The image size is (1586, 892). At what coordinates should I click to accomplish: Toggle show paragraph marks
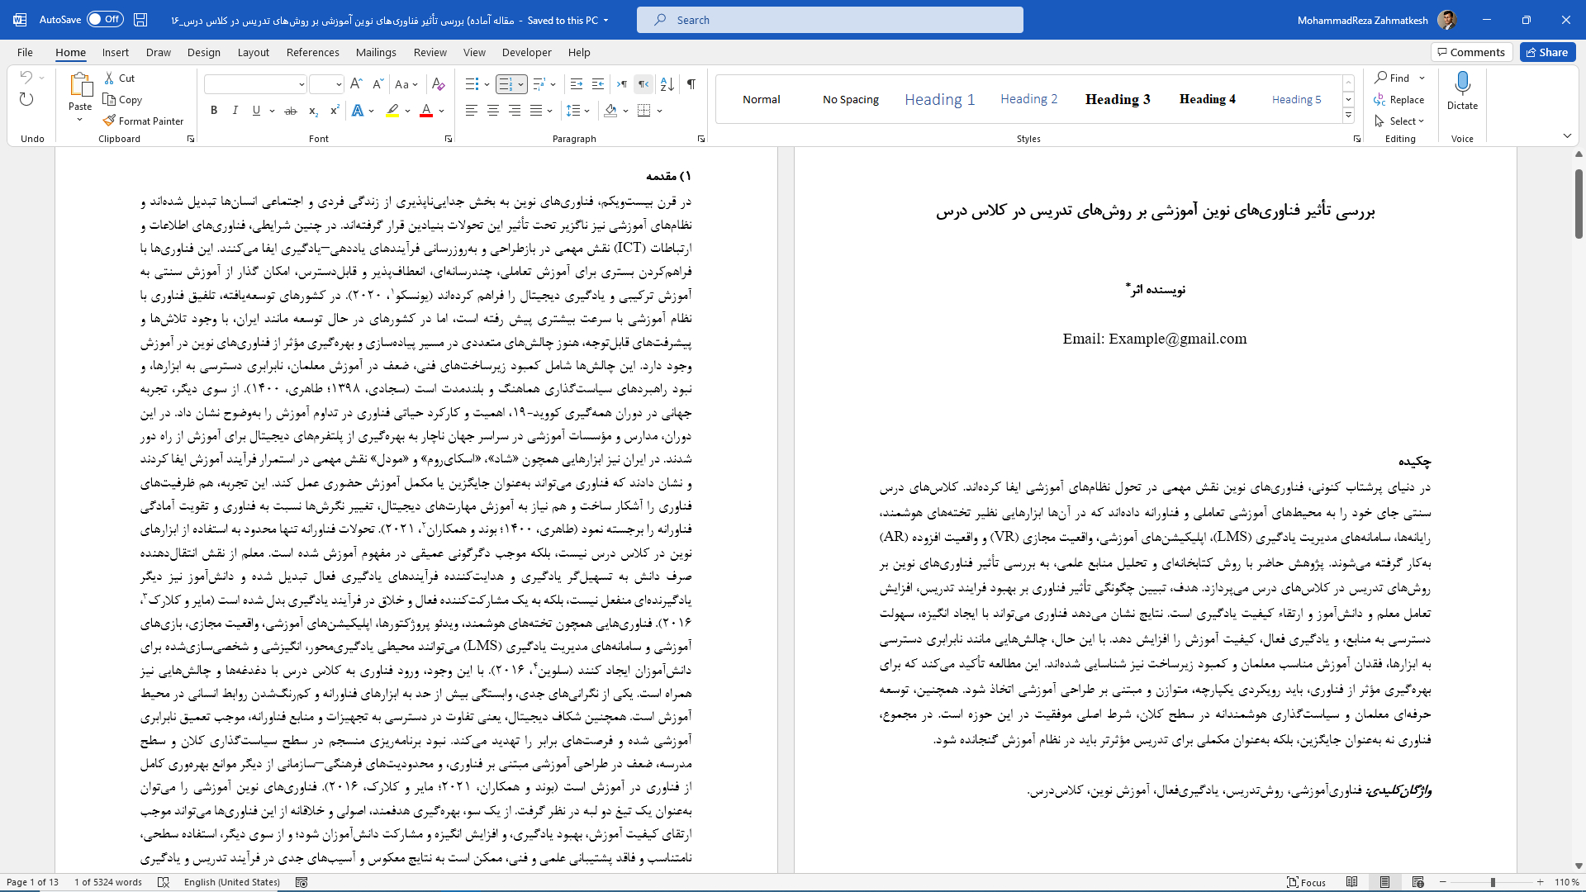point(691,84)
